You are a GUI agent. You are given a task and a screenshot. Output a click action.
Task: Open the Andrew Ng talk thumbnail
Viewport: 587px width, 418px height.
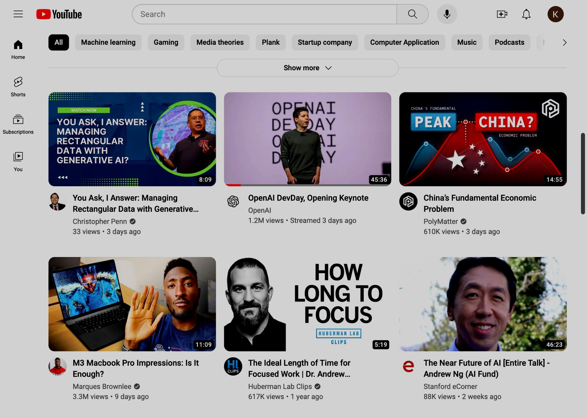pos(483,304)
